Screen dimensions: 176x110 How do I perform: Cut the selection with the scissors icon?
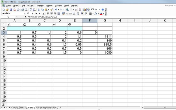[39, 10]
